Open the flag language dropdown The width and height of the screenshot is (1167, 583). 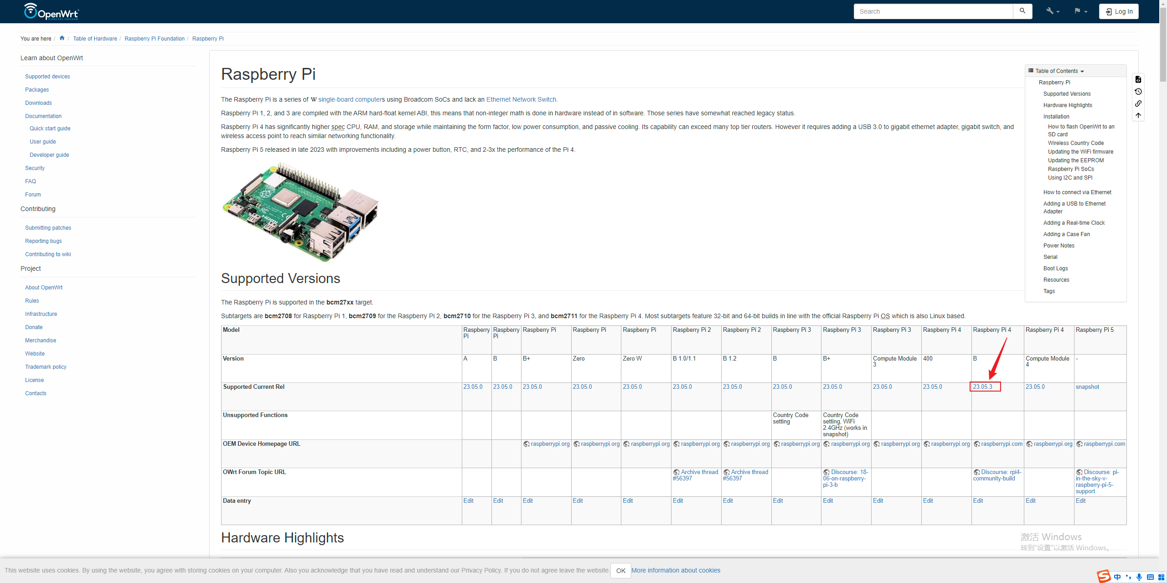point(1080,11)
